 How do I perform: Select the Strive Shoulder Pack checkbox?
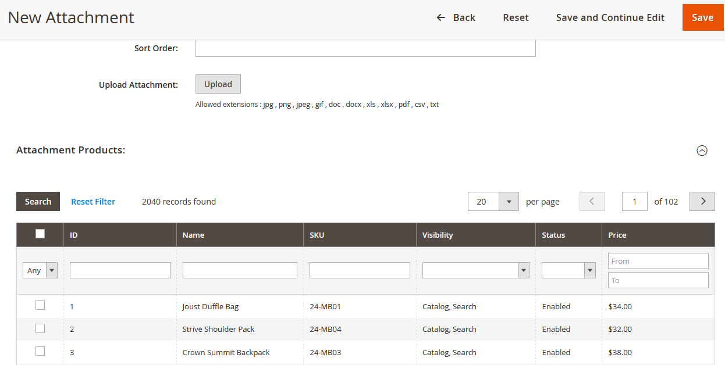(x=40, y=328)
